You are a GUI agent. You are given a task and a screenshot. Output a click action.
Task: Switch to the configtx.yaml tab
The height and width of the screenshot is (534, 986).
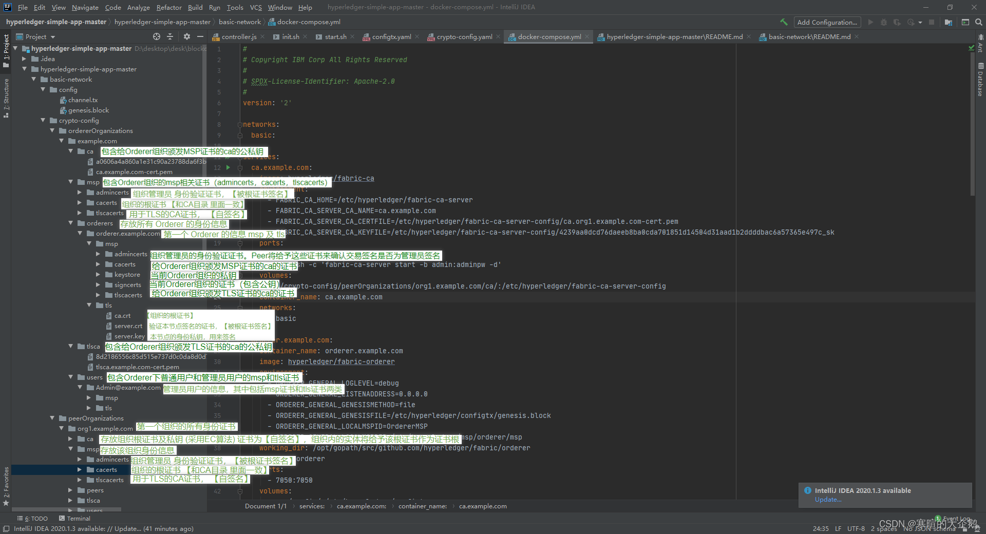pos(391,36)
